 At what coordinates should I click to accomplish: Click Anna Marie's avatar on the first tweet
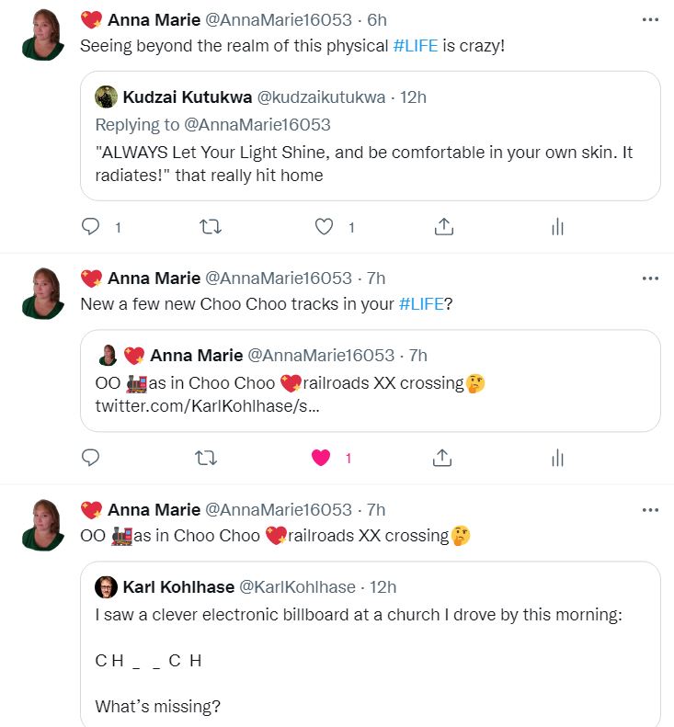point(41,34)
